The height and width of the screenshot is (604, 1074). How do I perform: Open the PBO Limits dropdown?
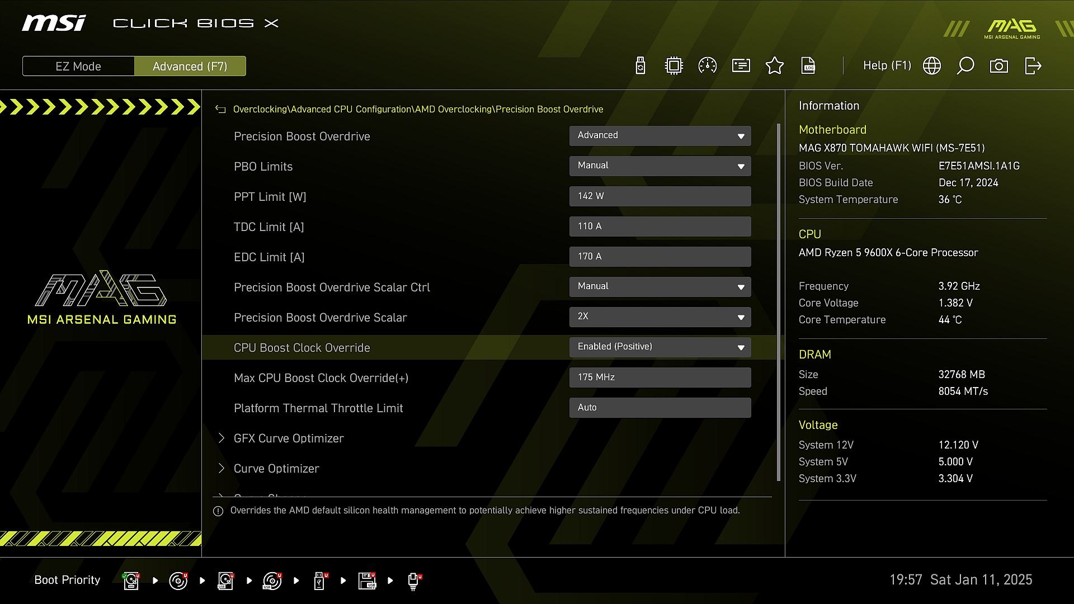660,166
